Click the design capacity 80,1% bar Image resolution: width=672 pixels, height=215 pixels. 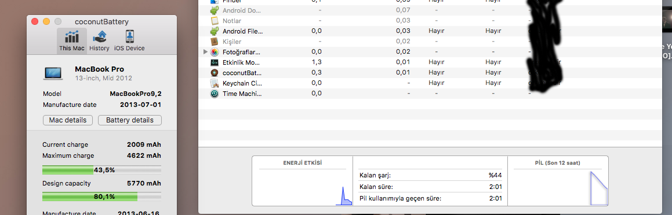coord(101,197)
